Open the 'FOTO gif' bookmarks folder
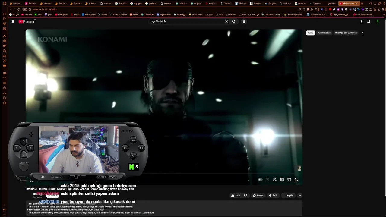Image resolution: width=386 pixels, height=217 pixels. pyautogui.click(x=253, y=14)
